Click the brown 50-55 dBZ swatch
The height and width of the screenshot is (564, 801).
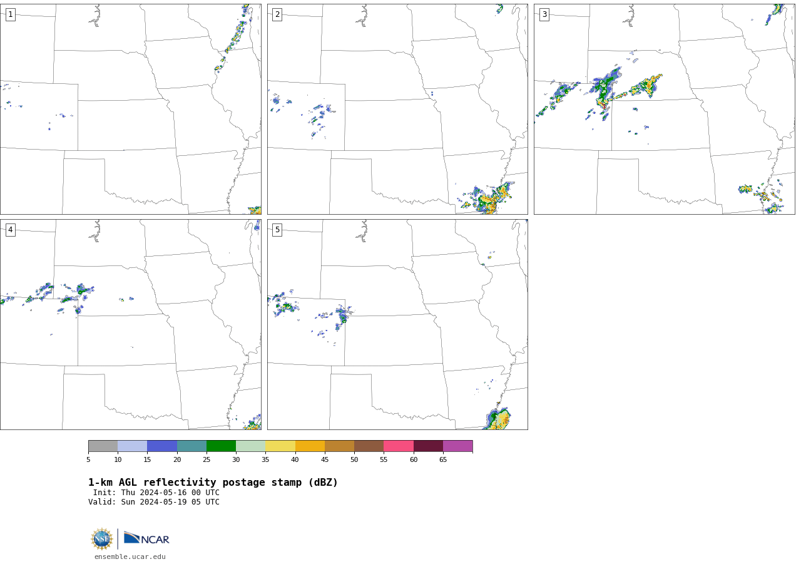(x=369, y=446)
